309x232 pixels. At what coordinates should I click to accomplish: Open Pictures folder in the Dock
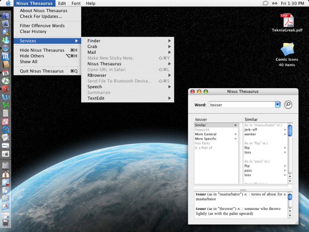click(x=5, y=198)
